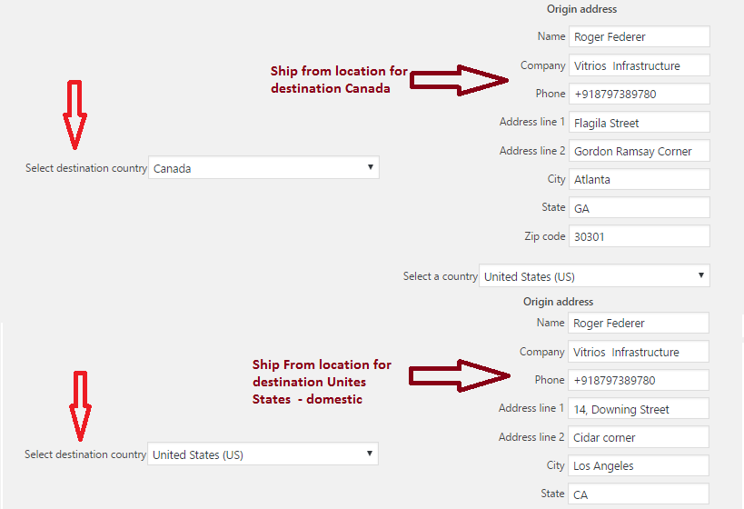Click the Address line 2 field with Gordon Ramsay Corner

coord(640,151)
